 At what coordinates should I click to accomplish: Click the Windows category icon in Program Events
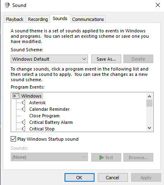[x=16, y=96]
